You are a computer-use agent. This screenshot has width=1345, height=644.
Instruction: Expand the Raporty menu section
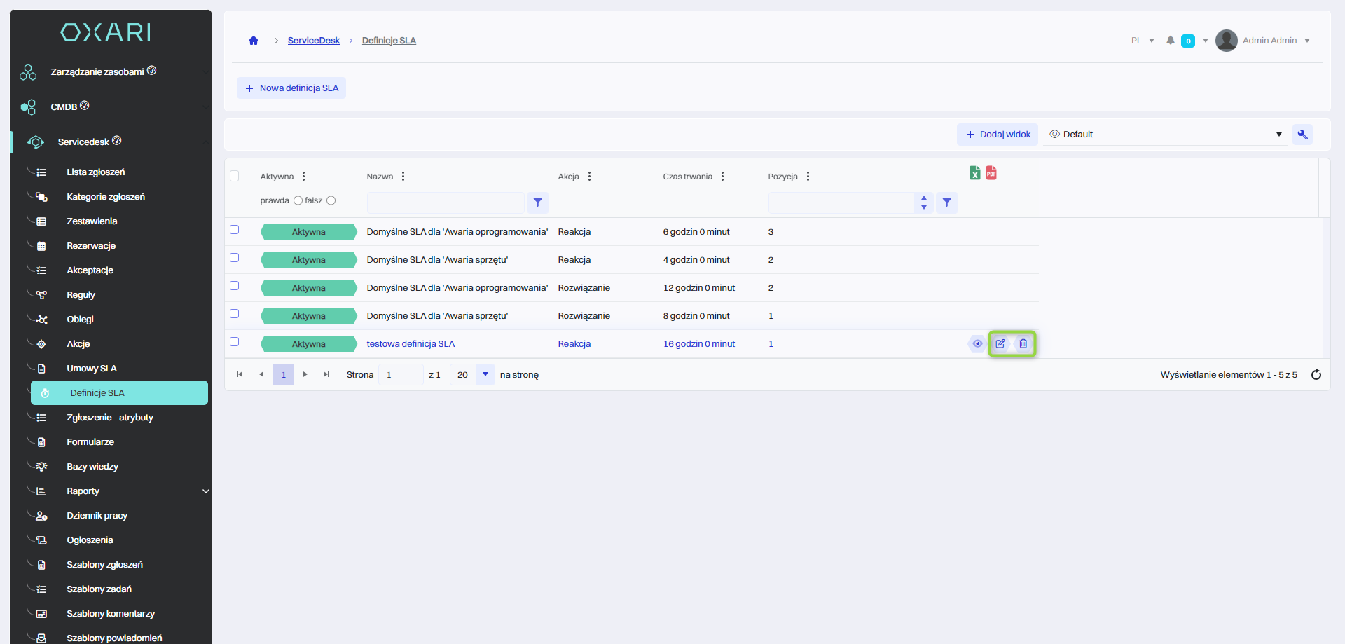(205, 491)
